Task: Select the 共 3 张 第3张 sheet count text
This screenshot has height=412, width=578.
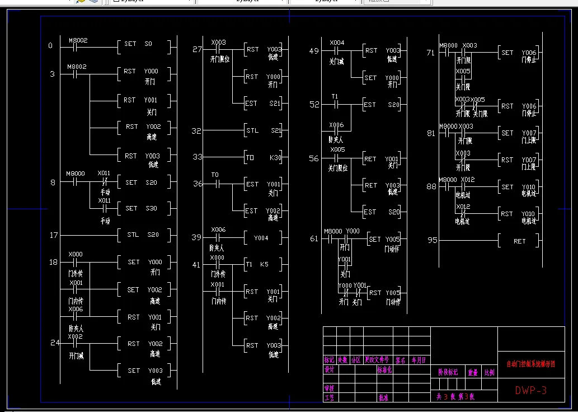Action: [x=455, y=397]
